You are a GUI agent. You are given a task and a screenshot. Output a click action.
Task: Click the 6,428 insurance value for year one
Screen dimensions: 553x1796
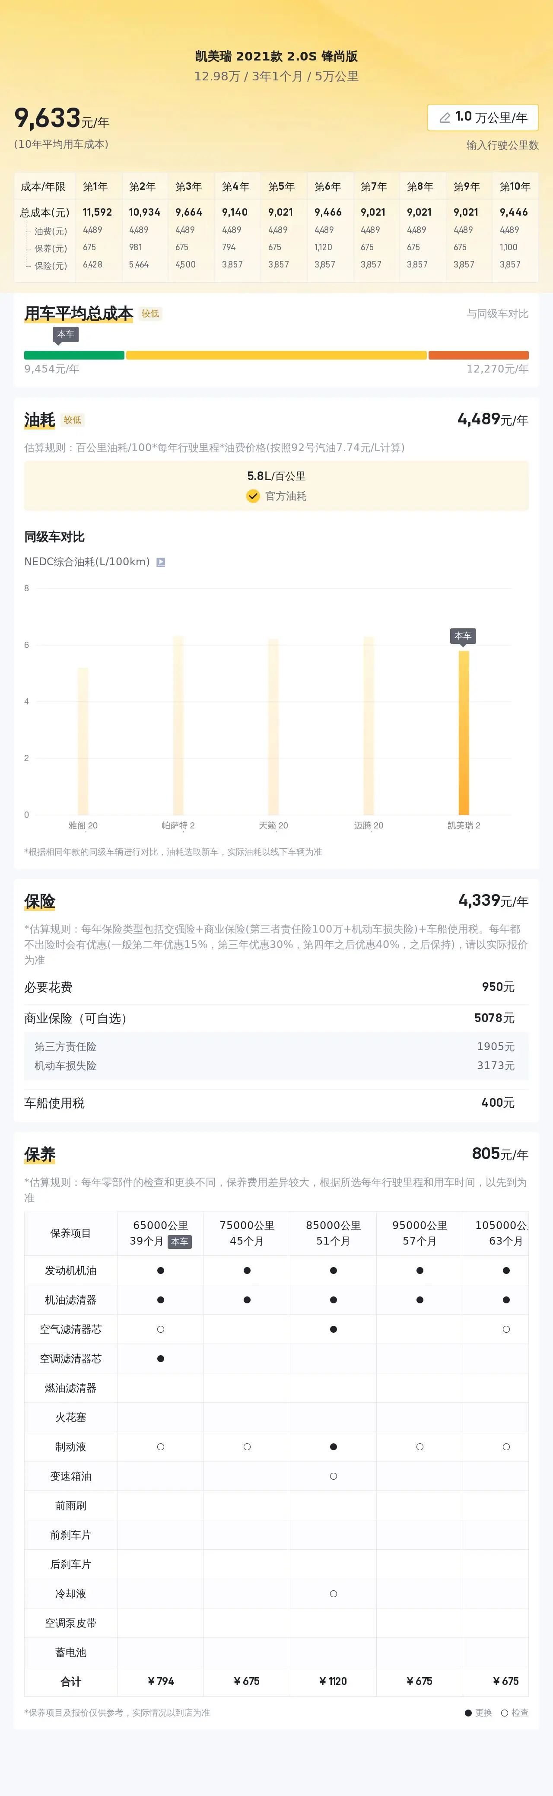(x=93, y=265)
